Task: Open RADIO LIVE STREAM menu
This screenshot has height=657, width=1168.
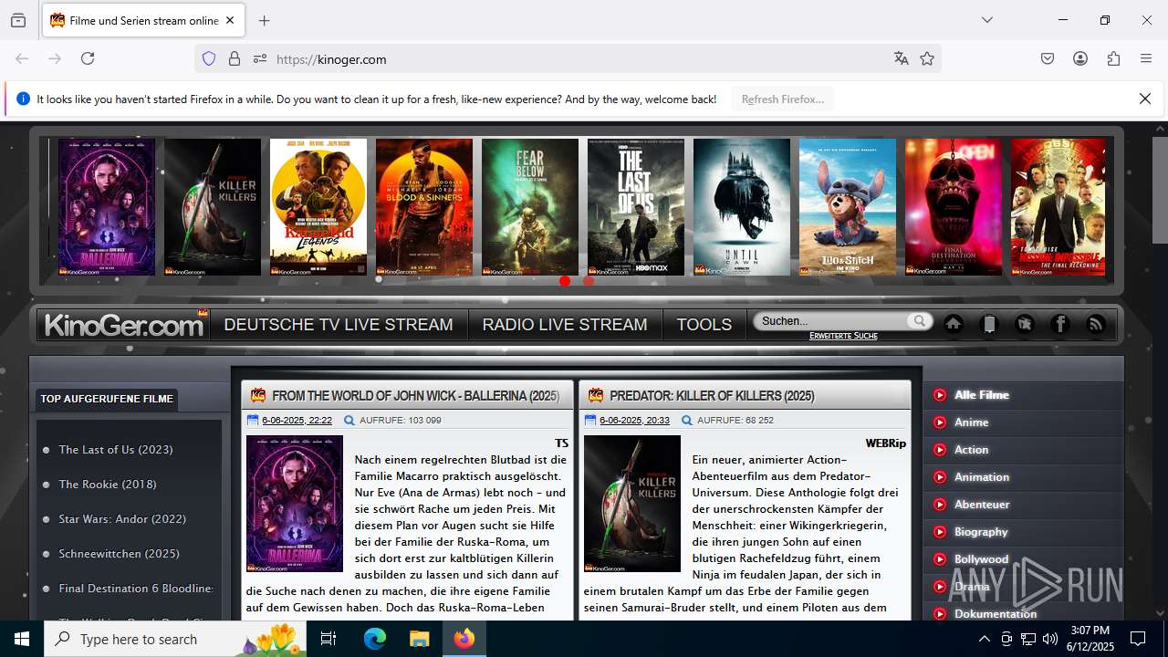Action: pos(565,325)
